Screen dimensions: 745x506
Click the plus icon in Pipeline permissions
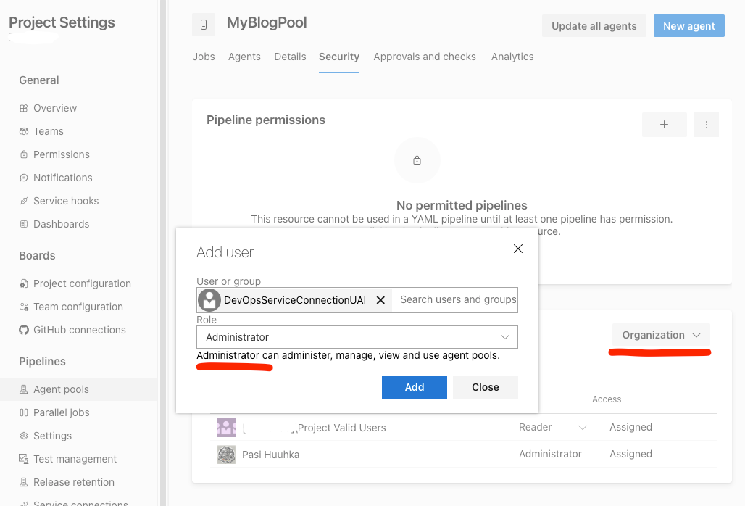click(664, 125)
